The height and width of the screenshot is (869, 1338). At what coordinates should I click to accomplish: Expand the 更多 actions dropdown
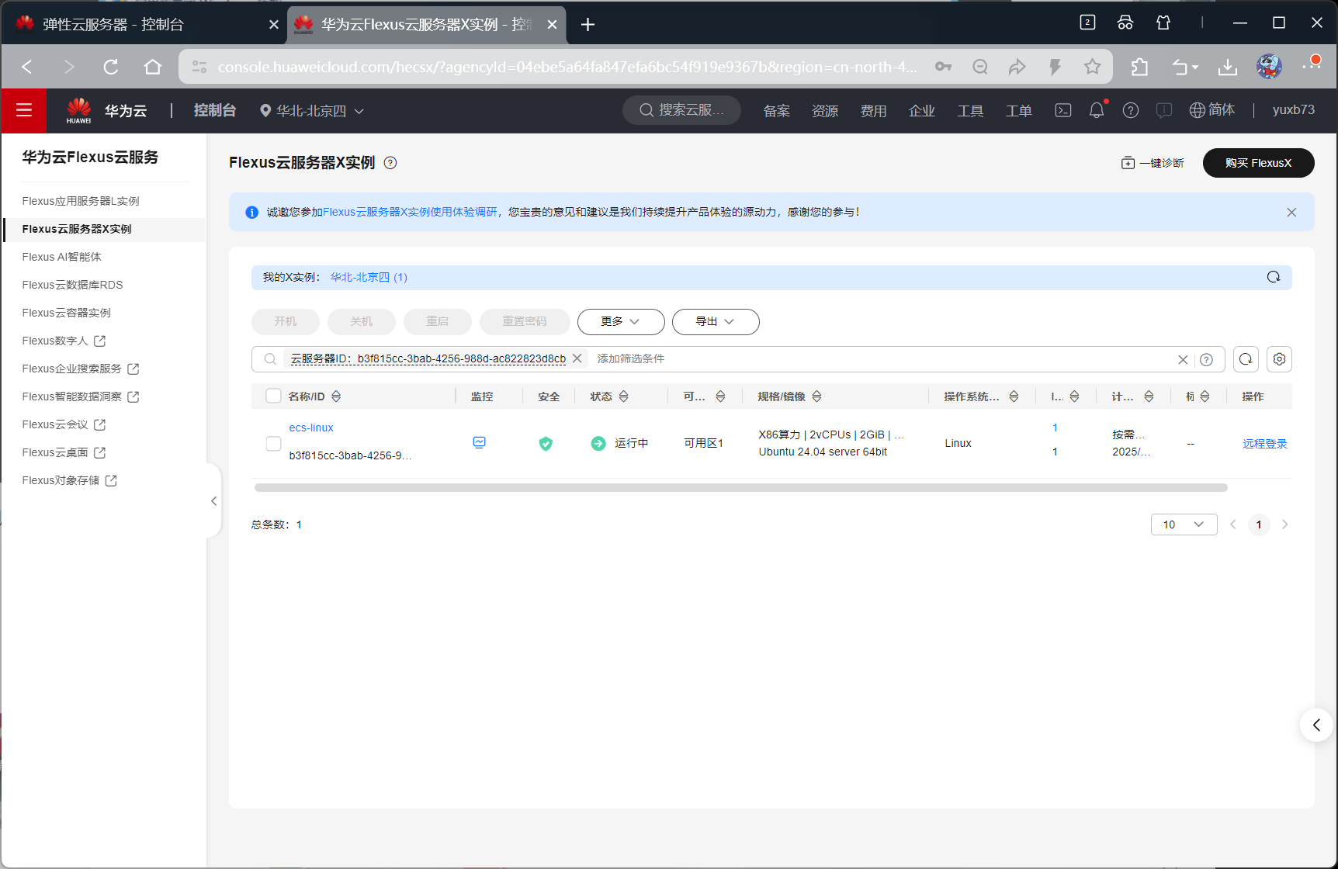pyautogui.click(x=621, y=321)
